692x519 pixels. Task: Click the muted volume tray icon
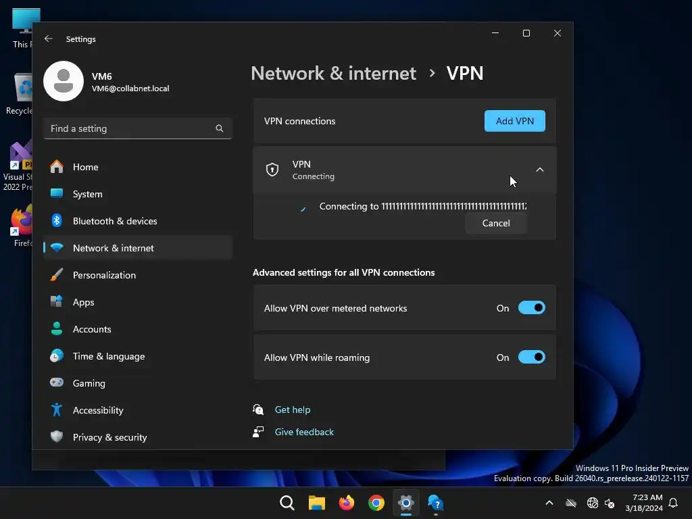610,503
